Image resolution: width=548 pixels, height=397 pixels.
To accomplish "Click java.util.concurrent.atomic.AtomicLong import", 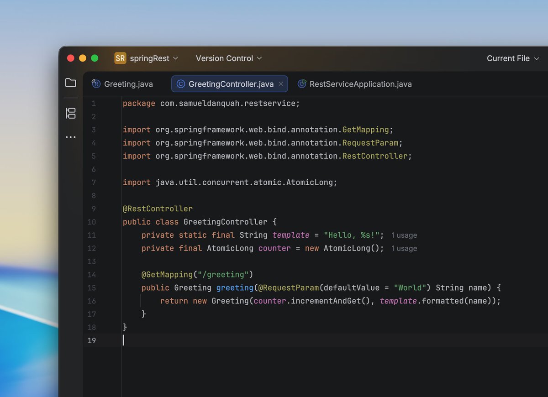I will coord(244,183).
